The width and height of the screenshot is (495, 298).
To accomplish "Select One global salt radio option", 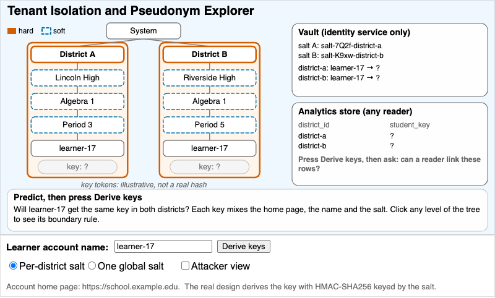I will tap(92, 266).
